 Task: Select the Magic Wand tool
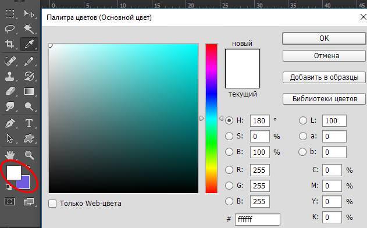[x=29, y=29]
